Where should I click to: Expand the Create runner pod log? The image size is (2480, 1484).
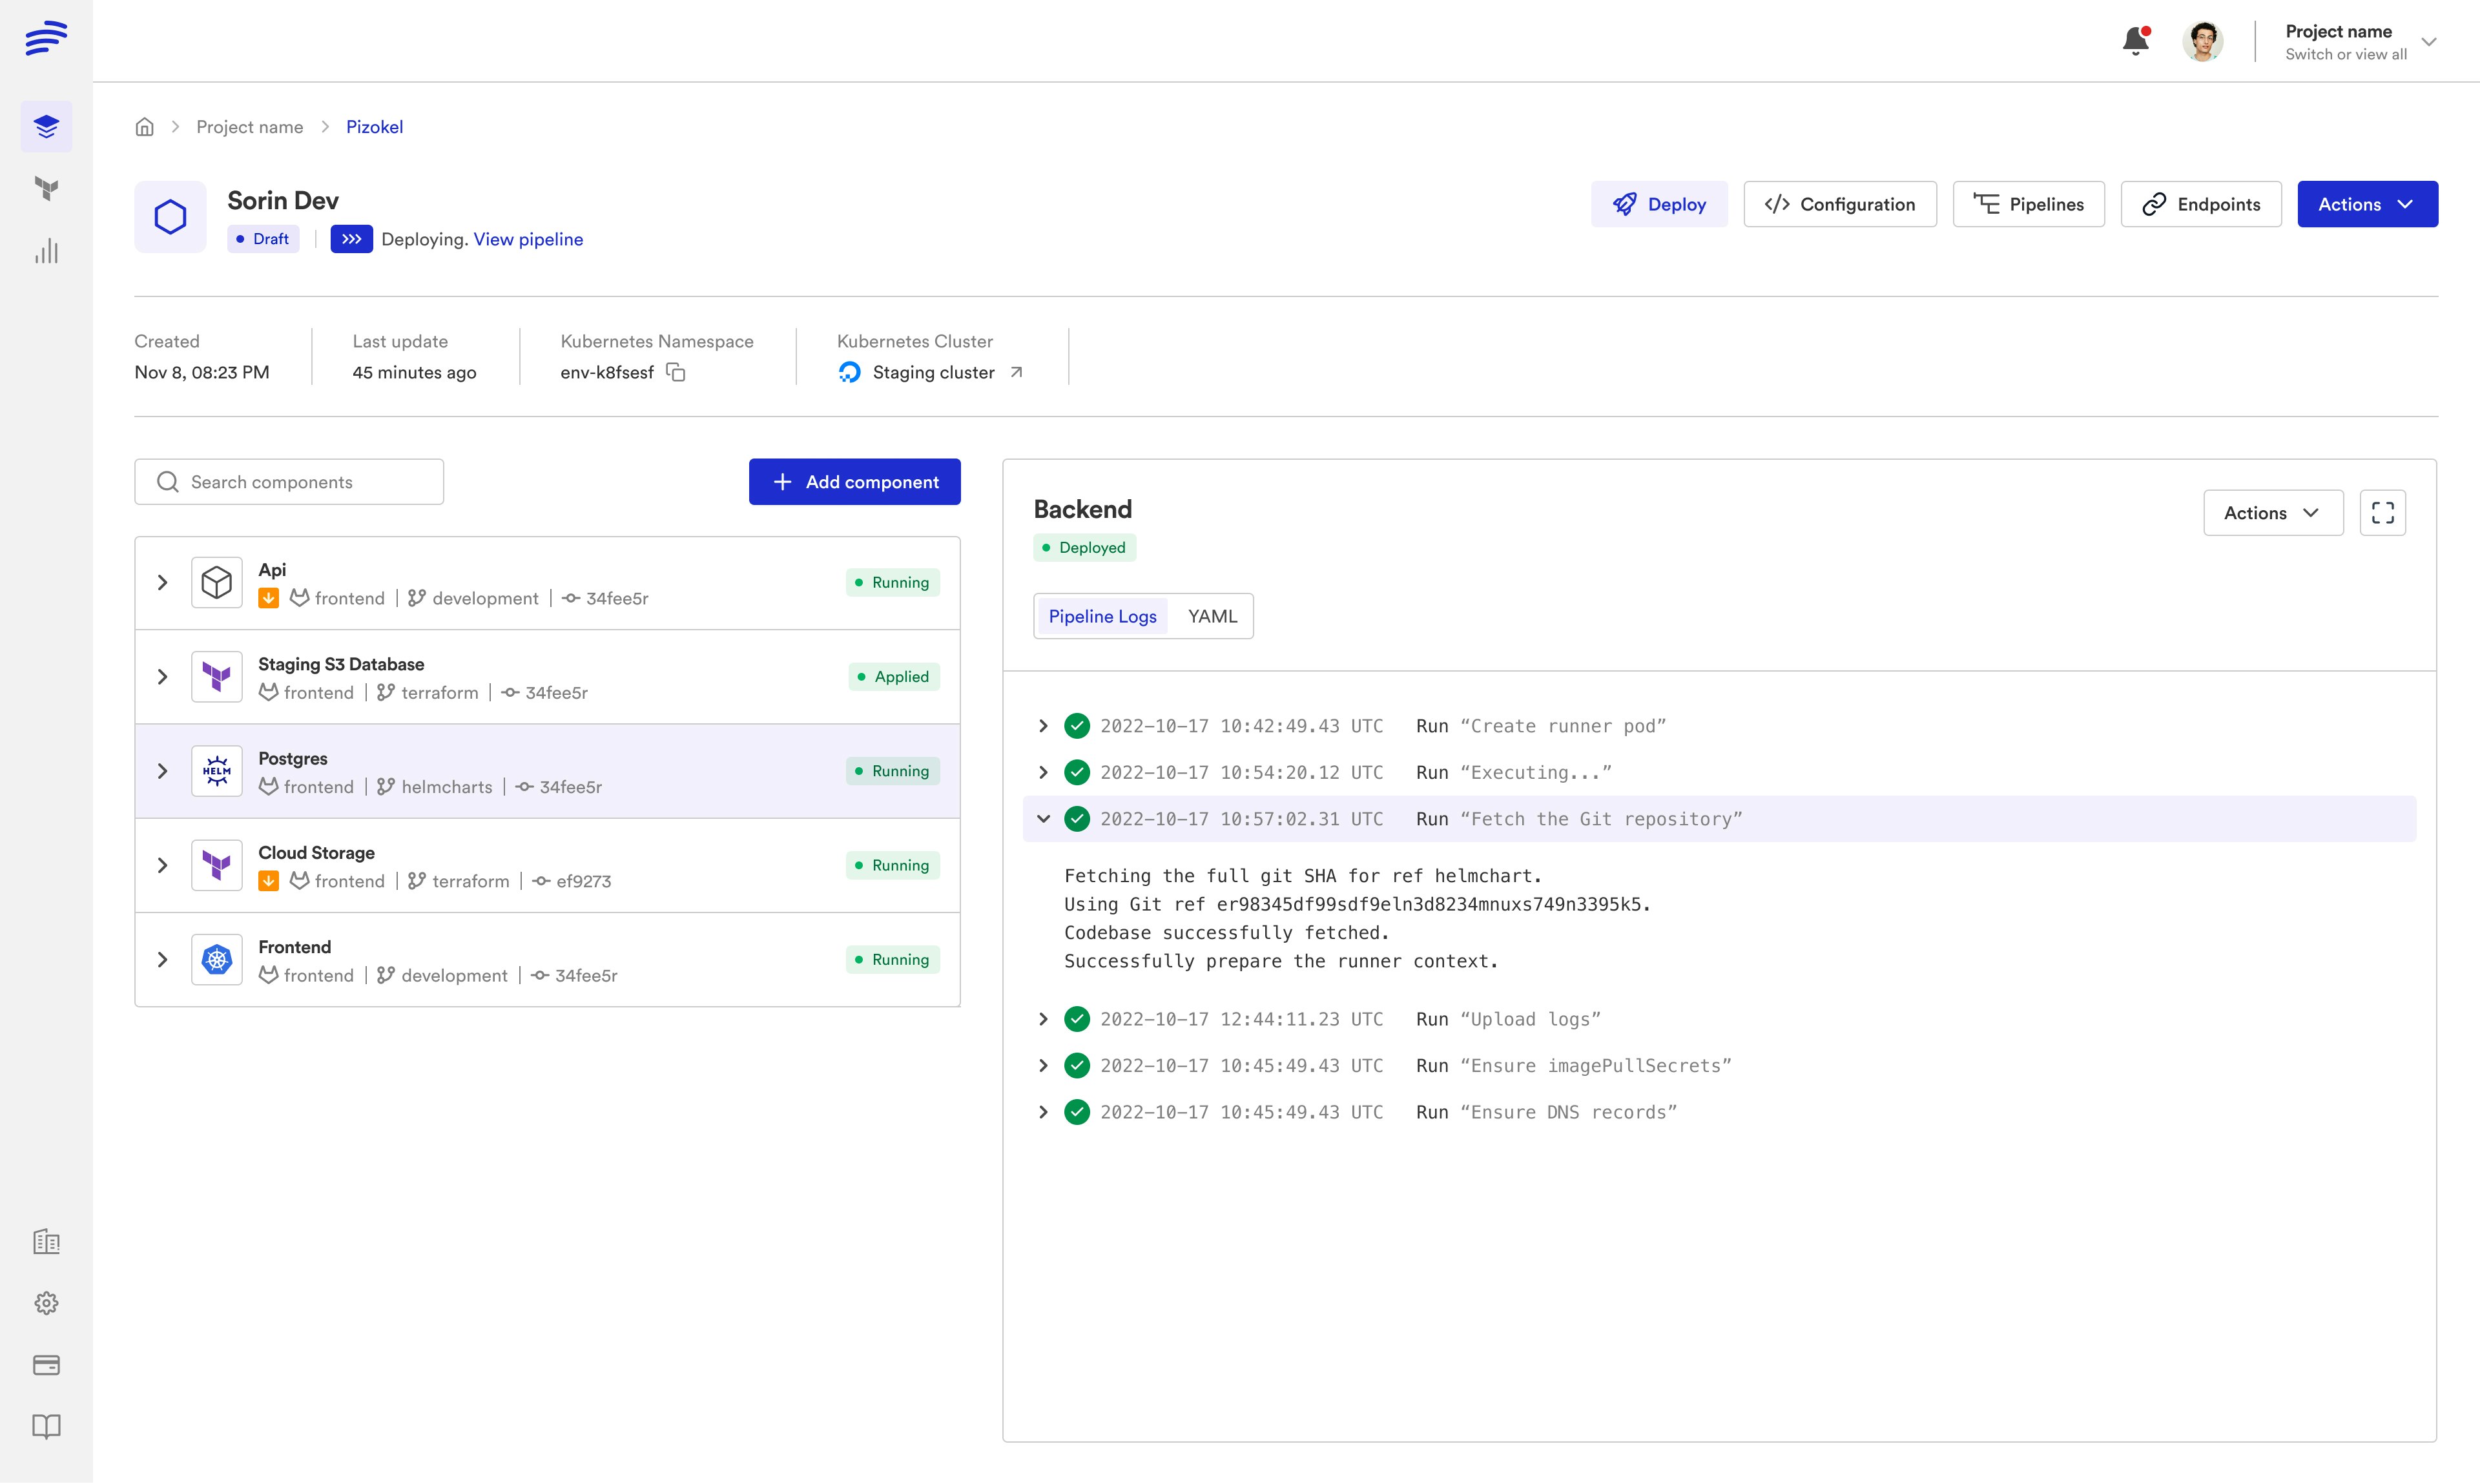point(1043,726)
